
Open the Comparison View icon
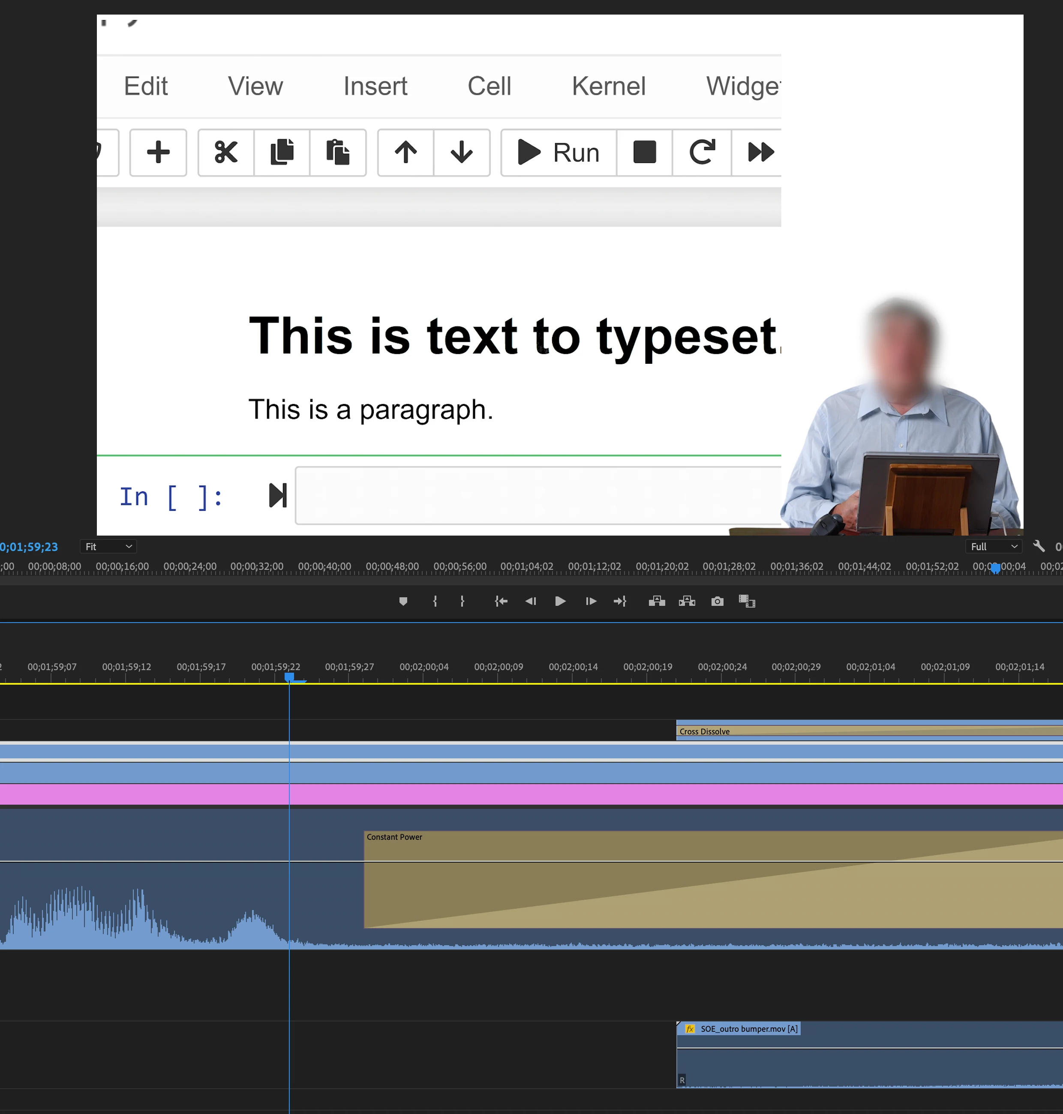click(747, 601)
